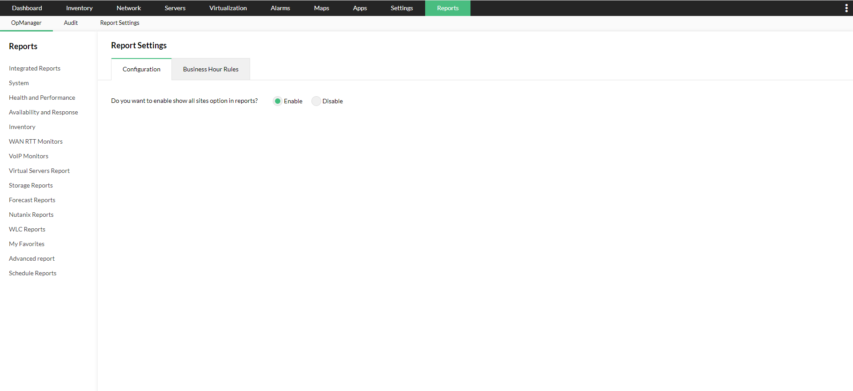Open Nutanix Reports
The height and width of the screenshot is (391, 853).
(31, 215)
